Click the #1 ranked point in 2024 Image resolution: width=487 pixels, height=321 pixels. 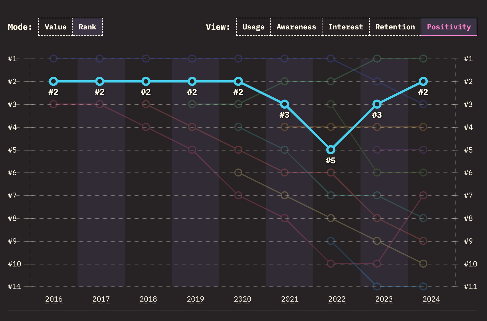point(423,59)
